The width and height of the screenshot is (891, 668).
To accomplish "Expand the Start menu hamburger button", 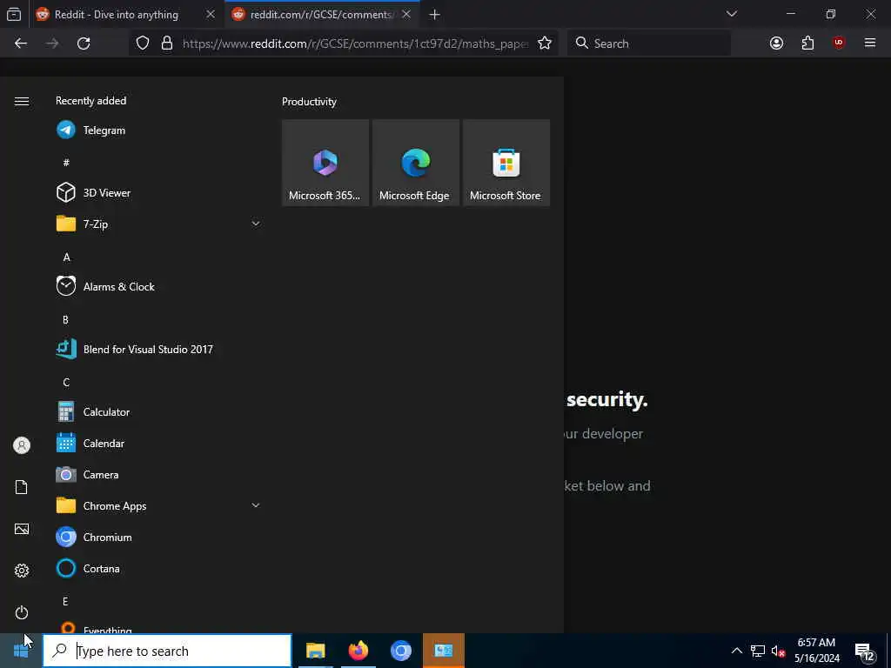I will [x=22, y=101].
